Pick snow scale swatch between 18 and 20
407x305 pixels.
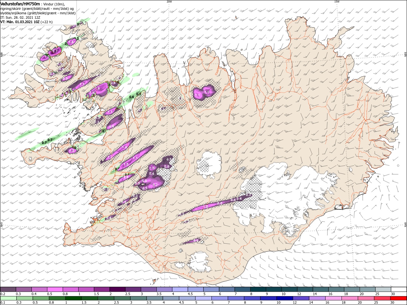tap(352, 289)
